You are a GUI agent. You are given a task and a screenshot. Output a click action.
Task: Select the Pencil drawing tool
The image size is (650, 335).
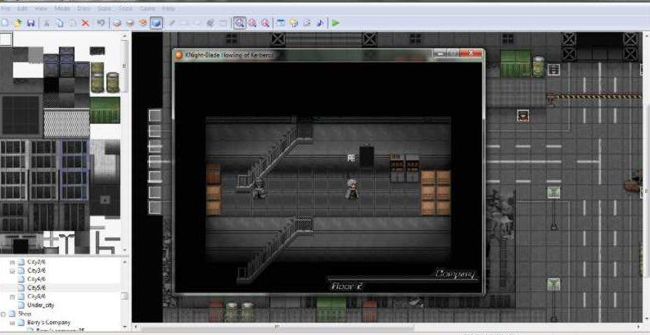[172, 23]
